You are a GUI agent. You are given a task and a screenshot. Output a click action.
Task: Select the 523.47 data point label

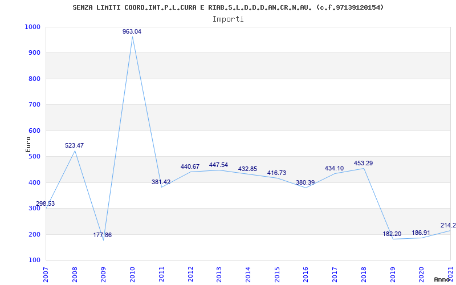coord(74,146)
